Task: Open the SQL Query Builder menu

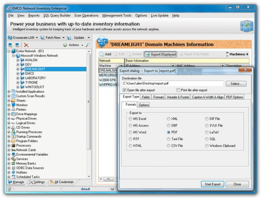Action: pyautogui.click(x=57, y=15)
